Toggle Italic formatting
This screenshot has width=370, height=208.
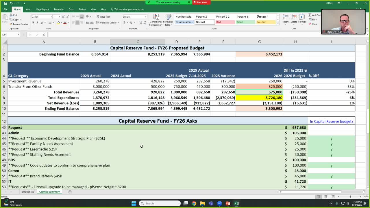(x=37, y=23)
